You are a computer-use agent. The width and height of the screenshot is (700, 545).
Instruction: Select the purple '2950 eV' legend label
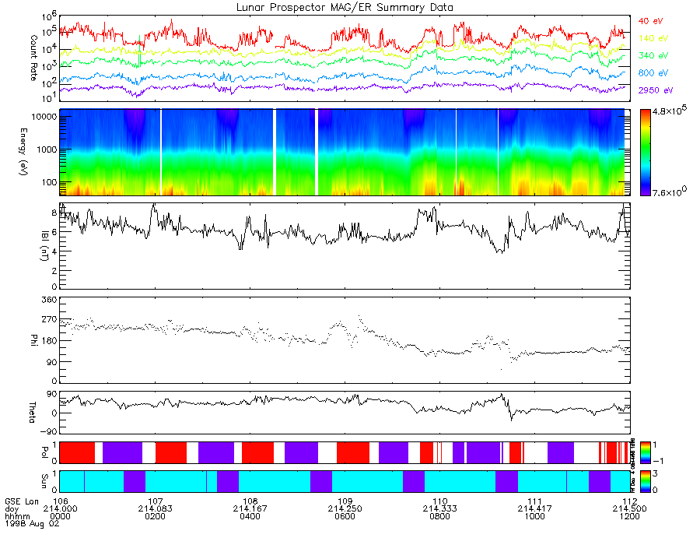[656, 90]
